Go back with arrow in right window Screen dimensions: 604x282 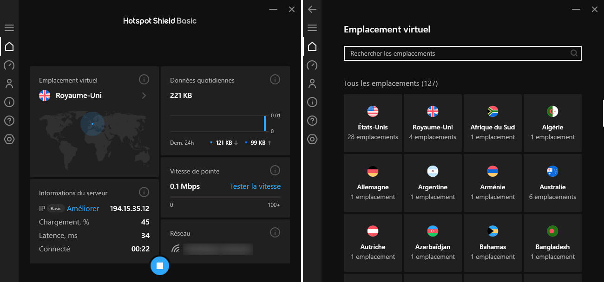point(312,9)
